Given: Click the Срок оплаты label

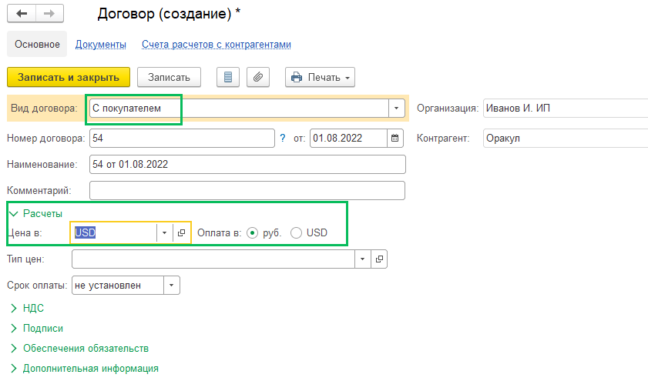Looking at the screenshot, I should pos(37,286).
